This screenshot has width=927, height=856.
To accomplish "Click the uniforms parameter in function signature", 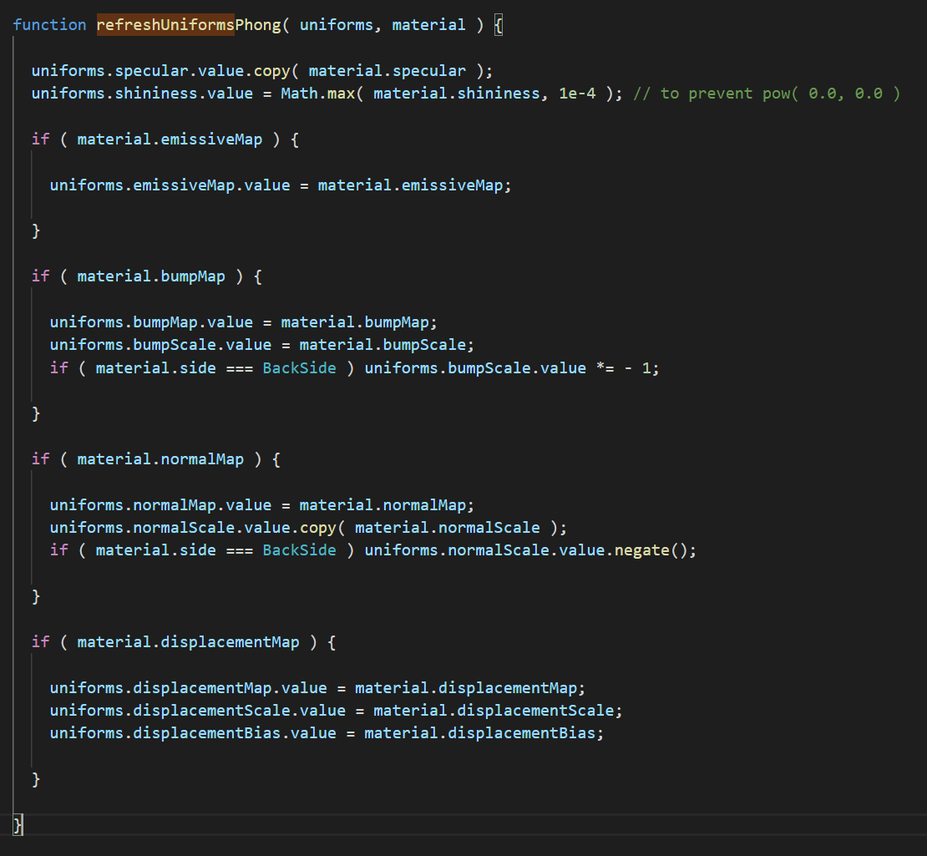I will click(337, 24).
